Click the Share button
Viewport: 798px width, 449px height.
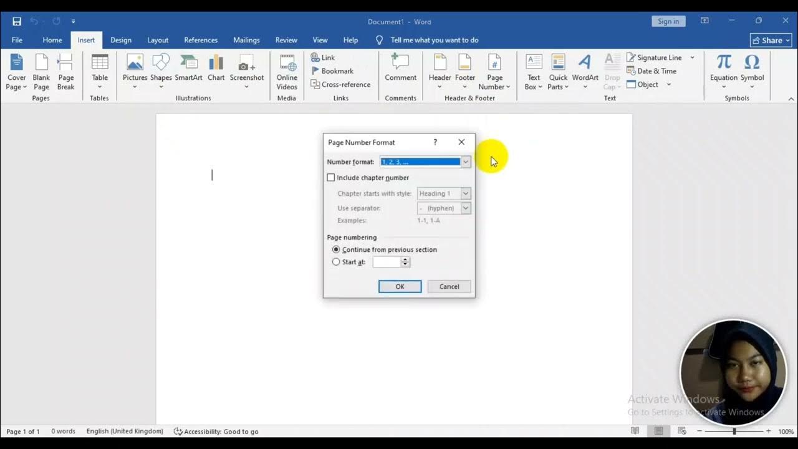pyautogui.click(x=771, y=40)
